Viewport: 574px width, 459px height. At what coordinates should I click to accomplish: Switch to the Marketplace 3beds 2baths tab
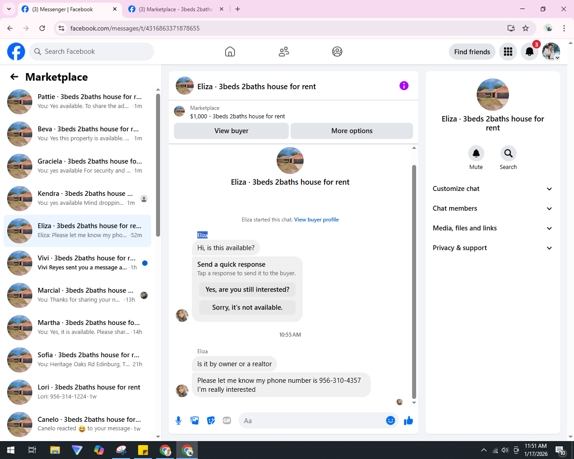[x=176, y=9]
